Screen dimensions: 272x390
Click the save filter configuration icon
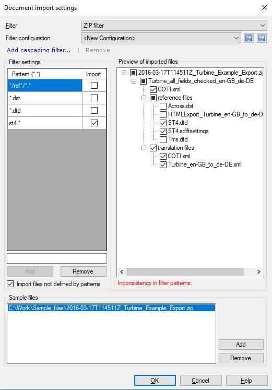tap(249, 38)
